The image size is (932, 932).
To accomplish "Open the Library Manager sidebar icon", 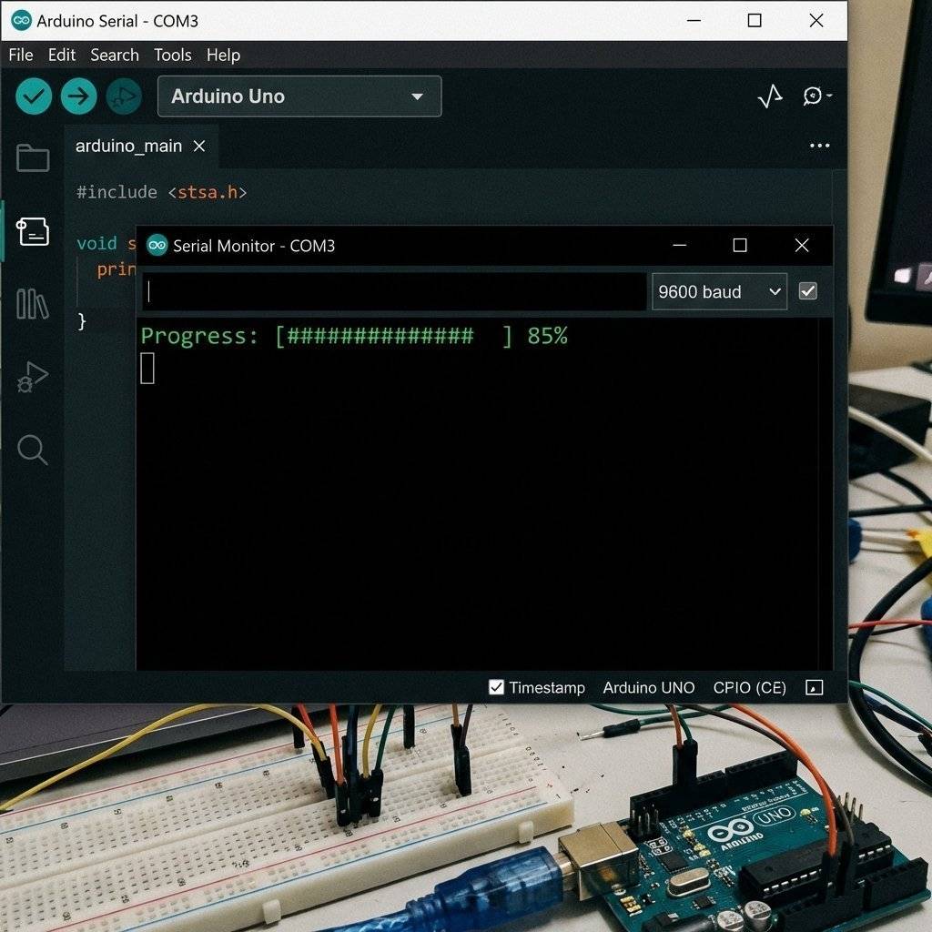I will (x=33, y=307).
